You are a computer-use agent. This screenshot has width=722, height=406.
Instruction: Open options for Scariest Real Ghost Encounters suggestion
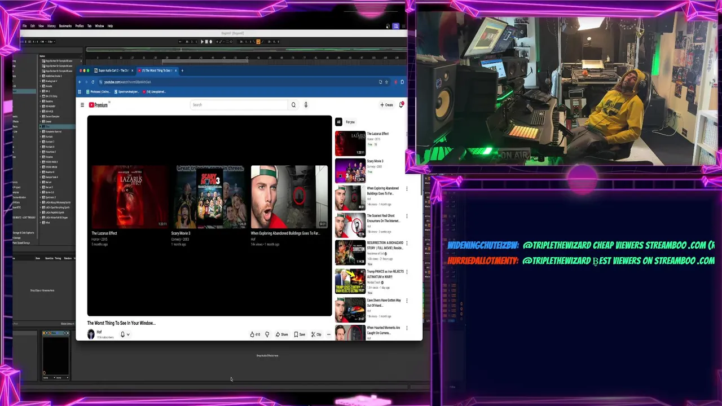(407, 216)
